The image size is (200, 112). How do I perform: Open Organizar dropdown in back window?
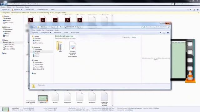pos(5,10)
